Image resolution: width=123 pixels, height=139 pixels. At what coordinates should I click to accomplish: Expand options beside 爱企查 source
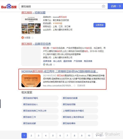click(54, 65)
